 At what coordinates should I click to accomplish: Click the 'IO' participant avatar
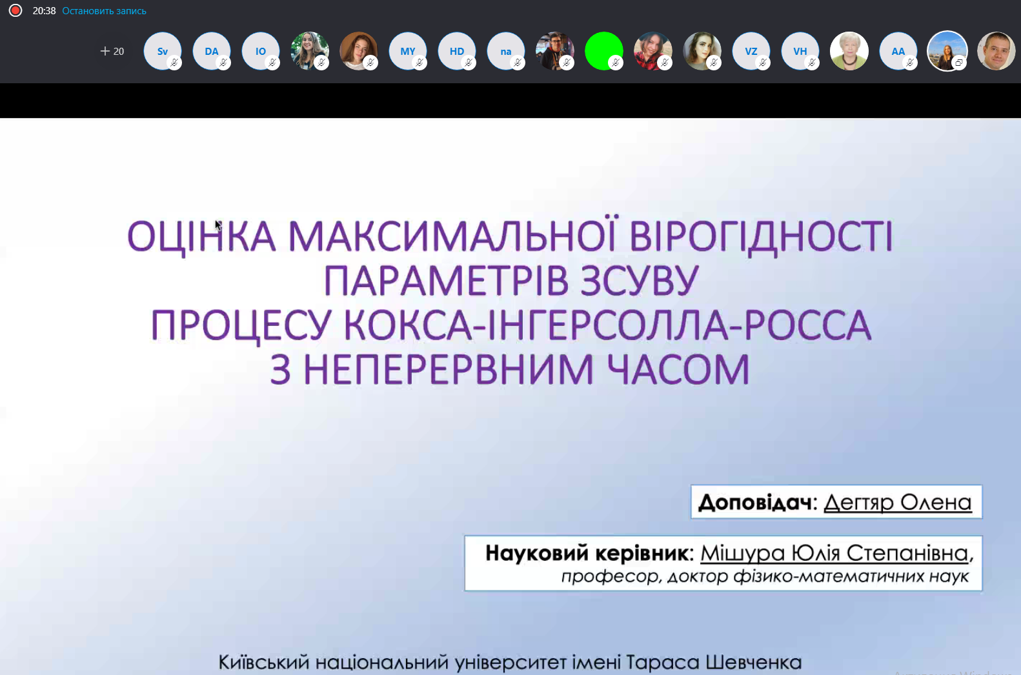(260, 51)
